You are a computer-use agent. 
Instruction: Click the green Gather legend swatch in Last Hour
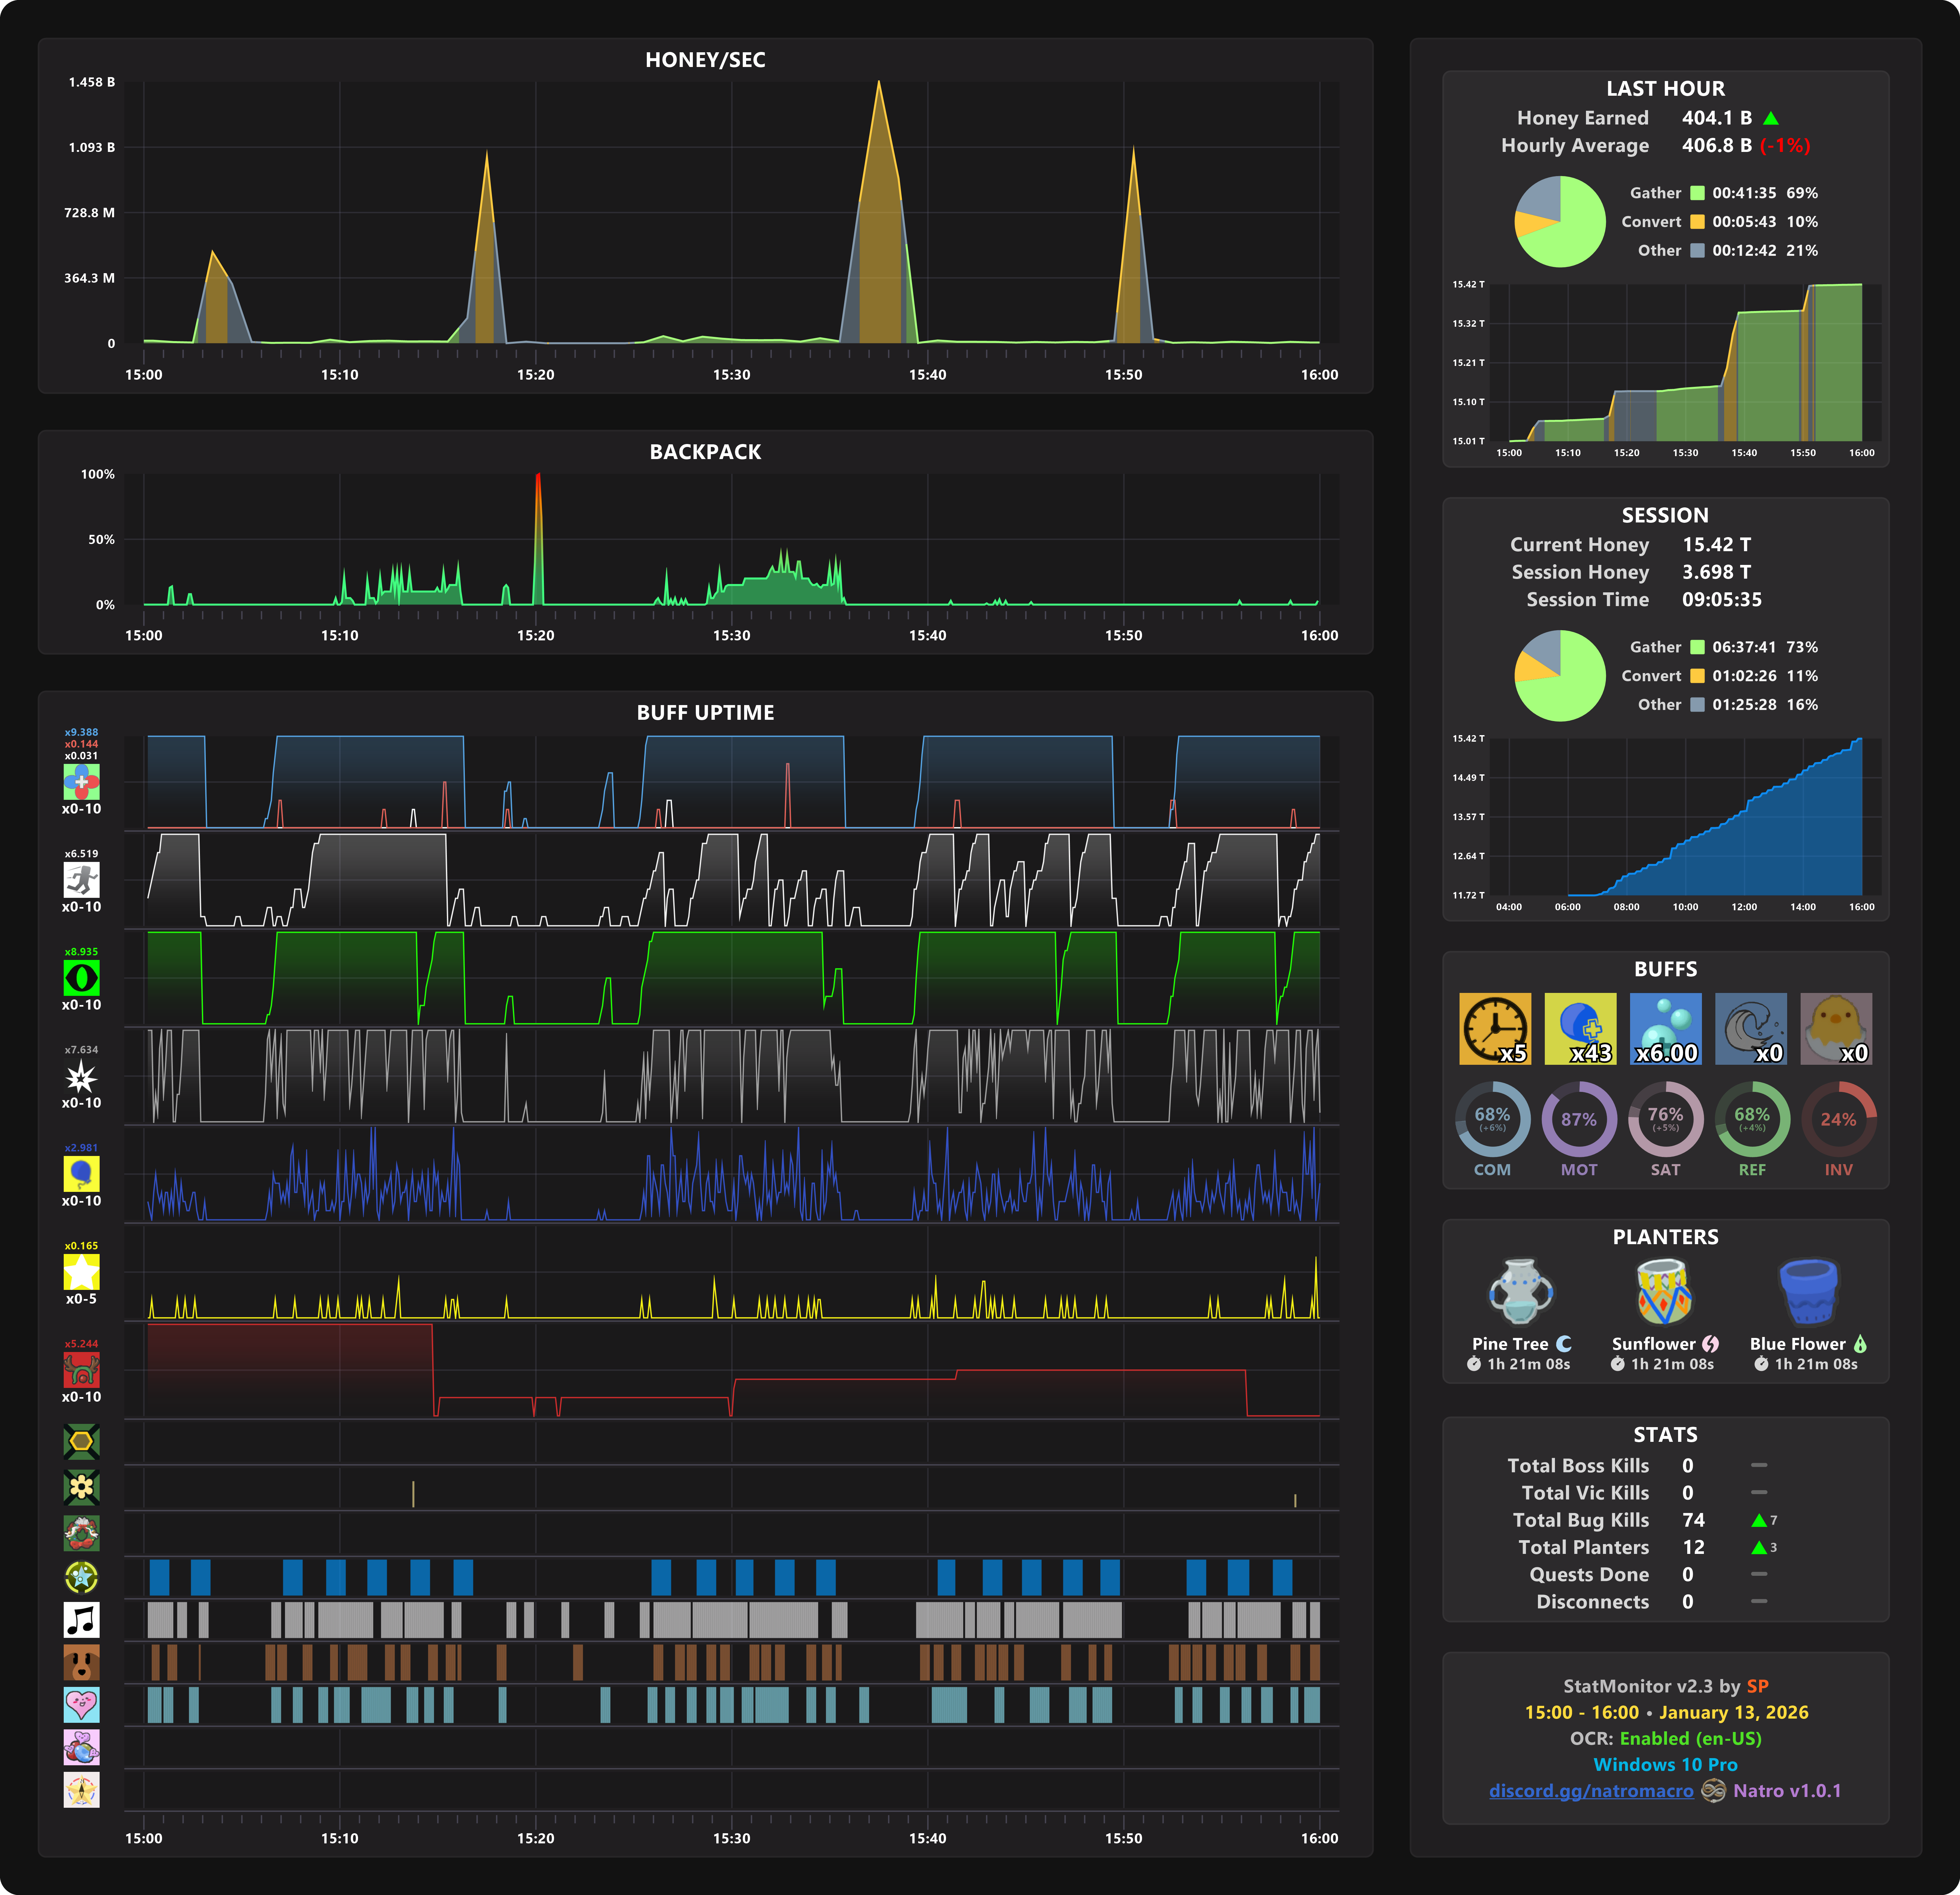[1697, 193]
